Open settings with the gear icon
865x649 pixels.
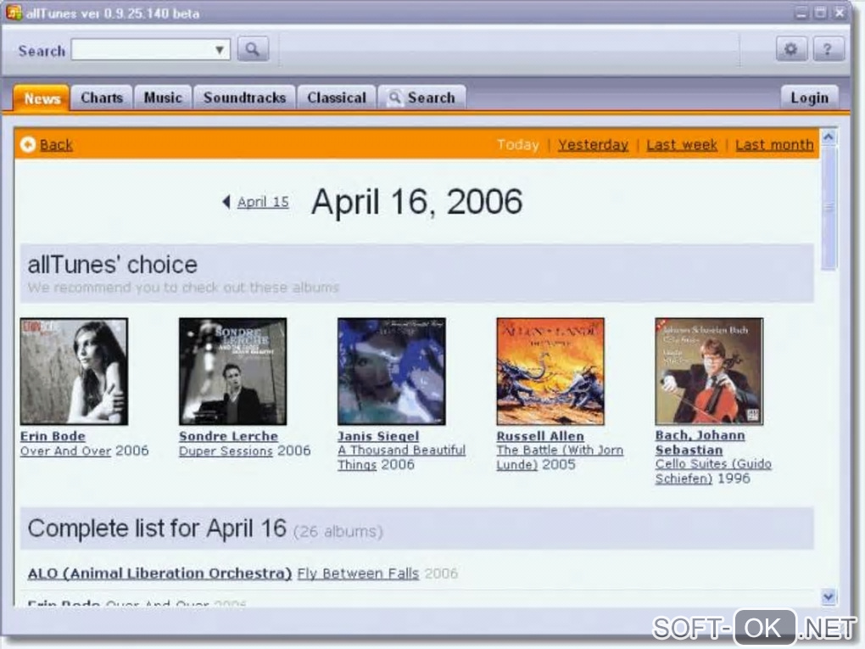click(790, 50)
